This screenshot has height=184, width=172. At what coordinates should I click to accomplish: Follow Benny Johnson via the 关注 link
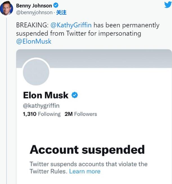click(x=61, y=12)
